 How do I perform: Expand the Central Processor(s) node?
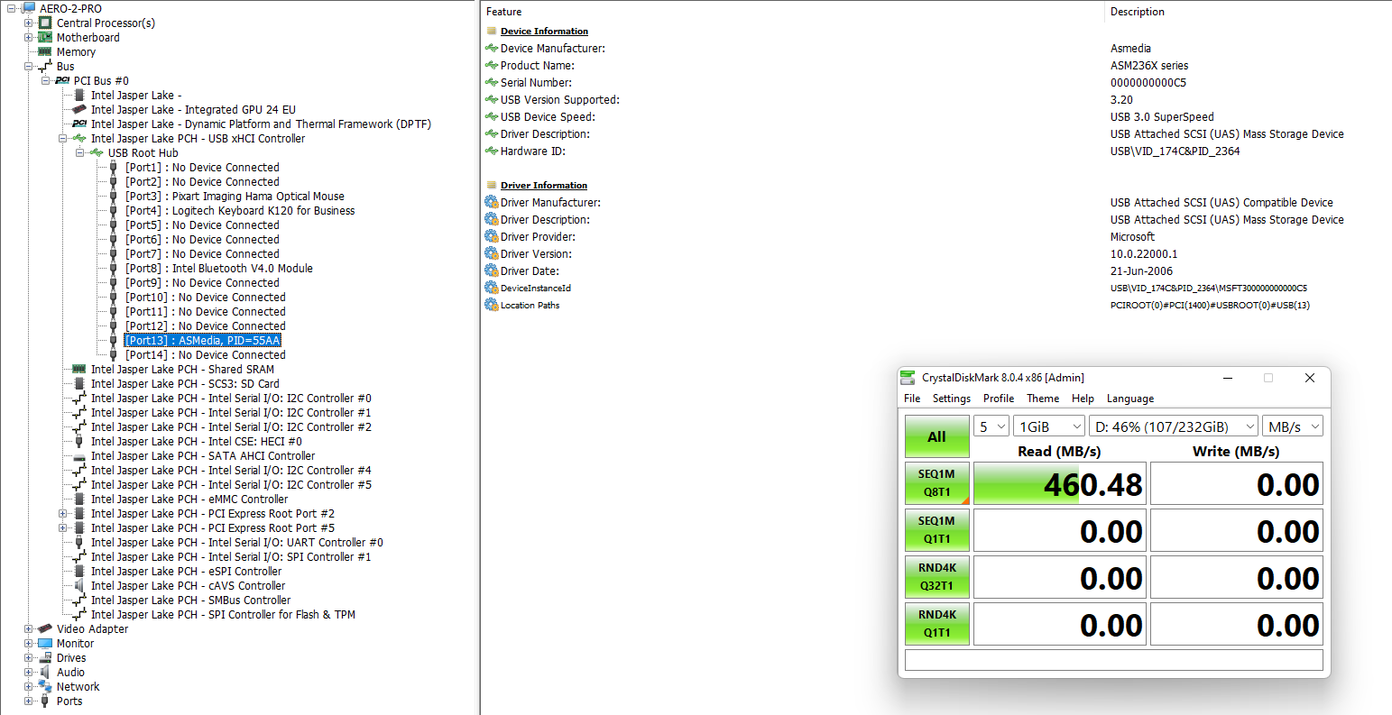[29, 23]
